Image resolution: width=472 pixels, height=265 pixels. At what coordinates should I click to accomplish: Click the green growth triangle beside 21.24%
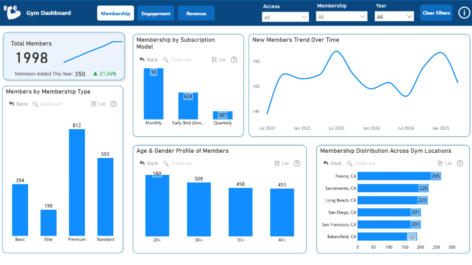click(x=95, y=74)
